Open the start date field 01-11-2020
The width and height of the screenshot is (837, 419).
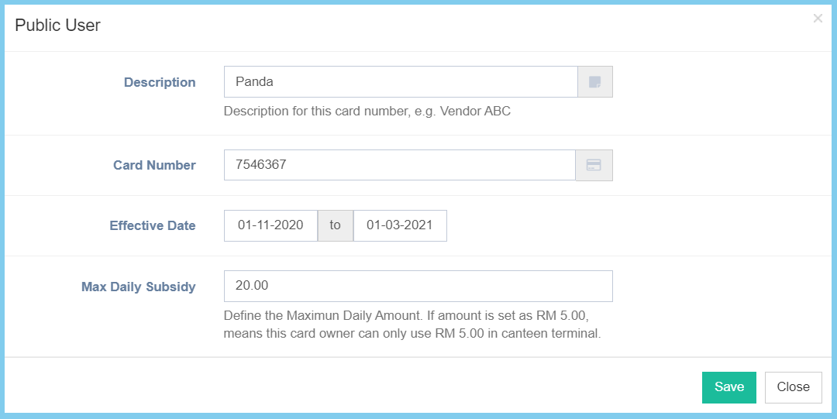(270, 225)
